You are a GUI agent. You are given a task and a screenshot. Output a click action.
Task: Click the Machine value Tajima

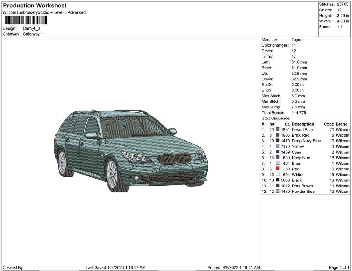pos(297,40)
